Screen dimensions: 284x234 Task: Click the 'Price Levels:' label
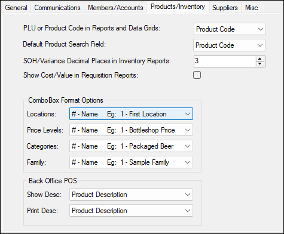pos(45,130)
